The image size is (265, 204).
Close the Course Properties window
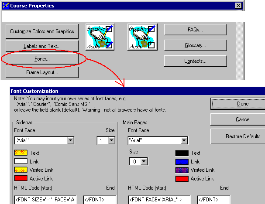[238, 6]
